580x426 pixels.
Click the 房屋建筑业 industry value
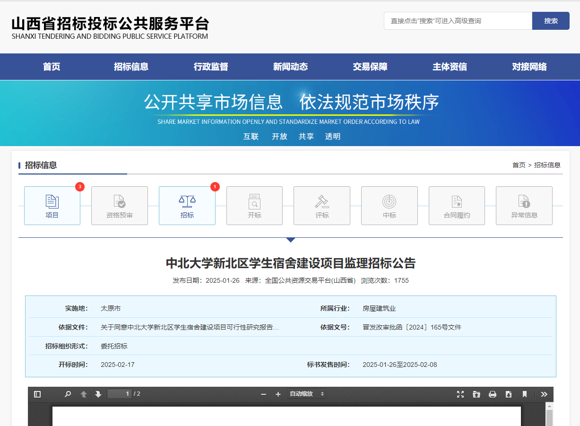tap(379, 308)
